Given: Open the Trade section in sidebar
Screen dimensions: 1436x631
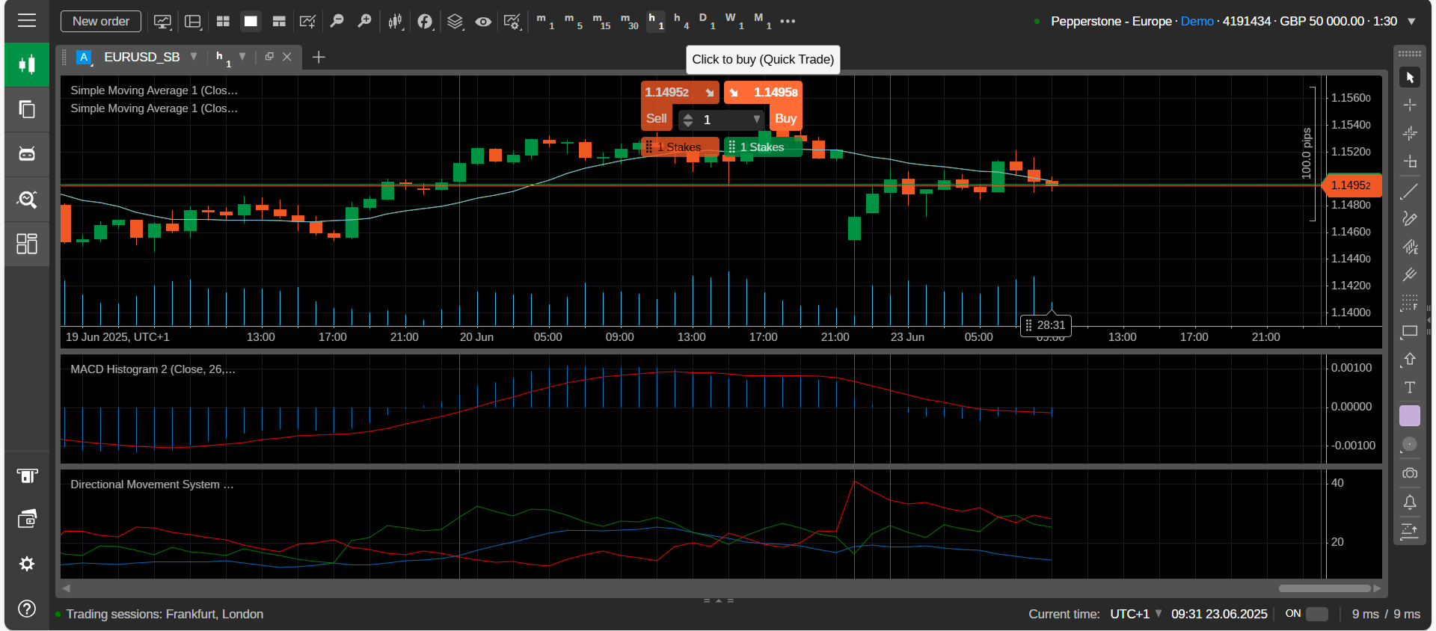Looking at the screenshot, I should [x=27, y=65].
